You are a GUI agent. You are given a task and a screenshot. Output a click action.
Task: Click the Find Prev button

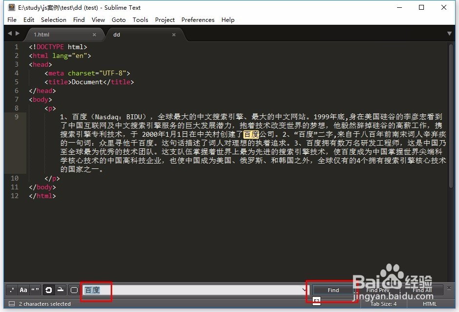[378, 290]
